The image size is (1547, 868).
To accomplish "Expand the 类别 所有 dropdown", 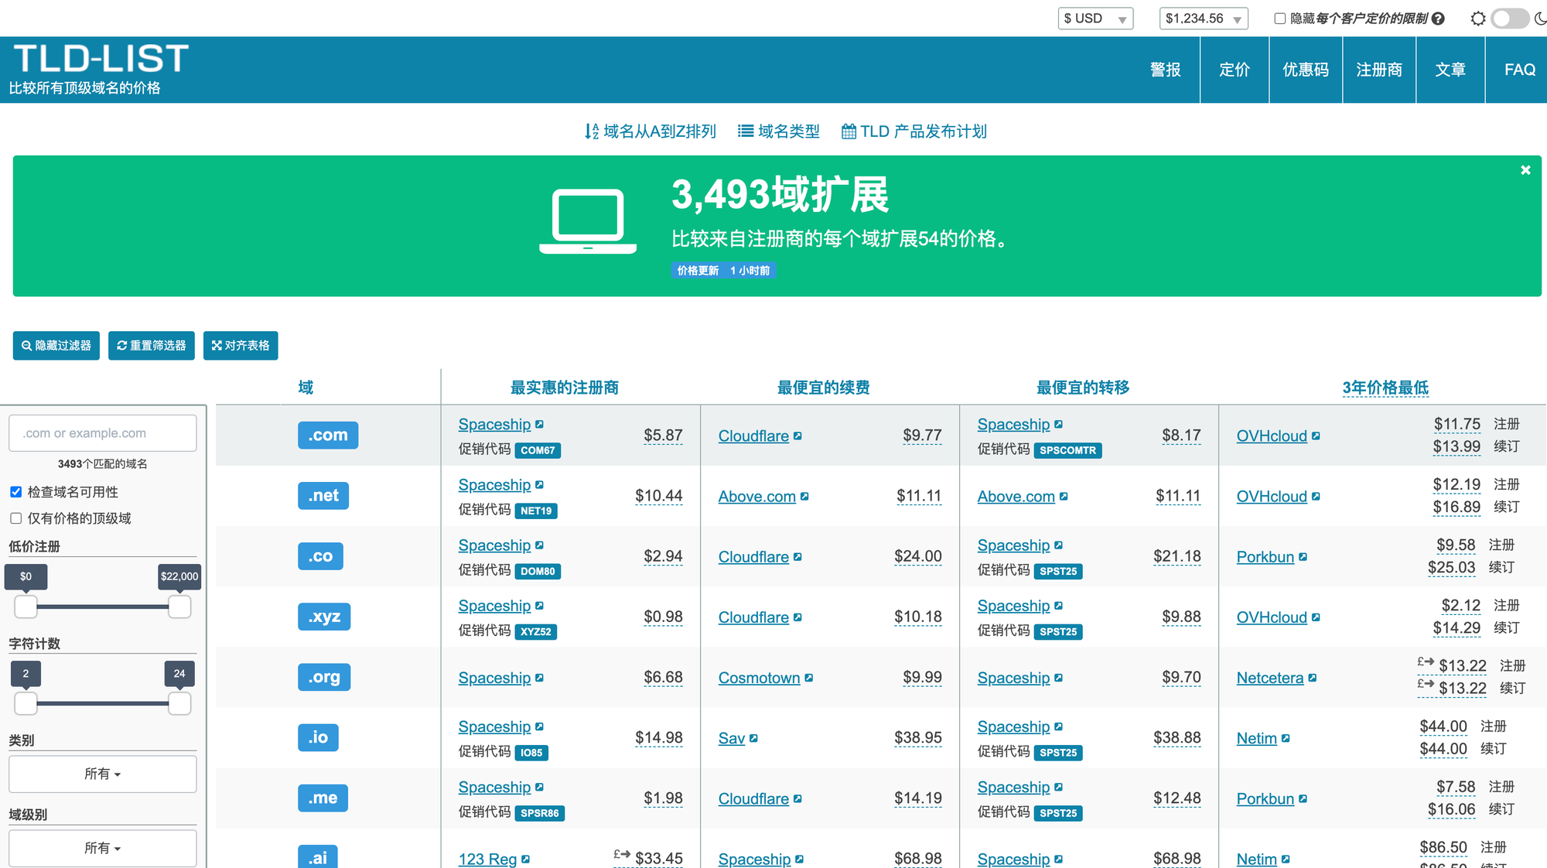I will click(x=103, y=774).
